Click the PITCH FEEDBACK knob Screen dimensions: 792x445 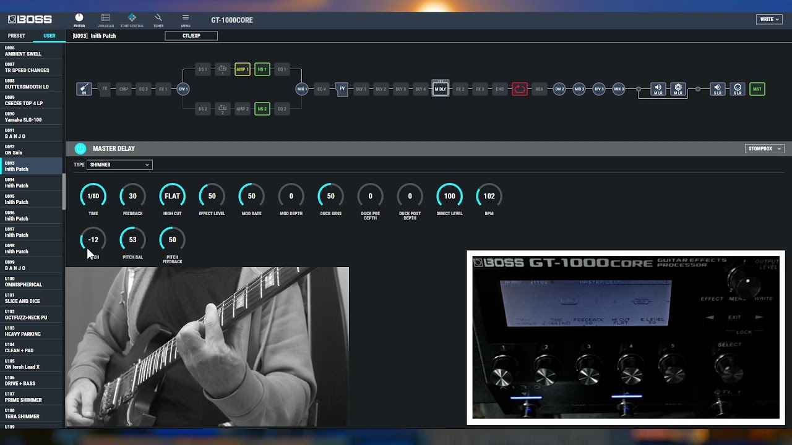point(172,240)
